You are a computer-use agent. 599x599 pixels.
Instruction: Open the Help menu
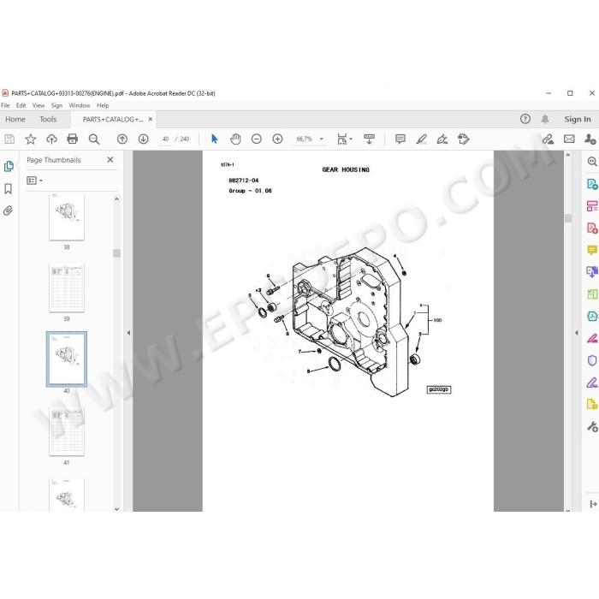pos(103,105)
